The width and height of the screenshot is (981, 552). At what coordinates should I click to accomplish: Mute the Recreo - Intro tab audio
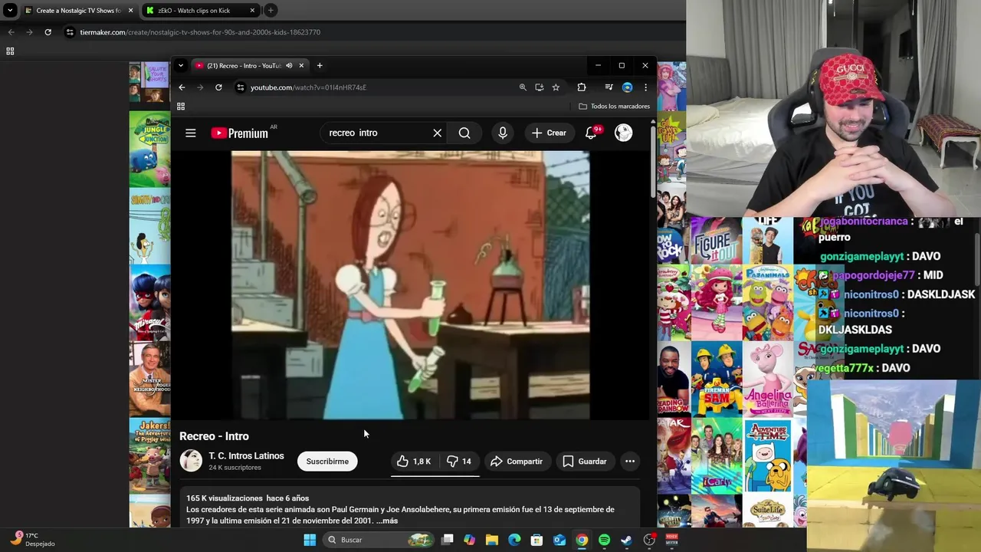(x=289, y=66)
